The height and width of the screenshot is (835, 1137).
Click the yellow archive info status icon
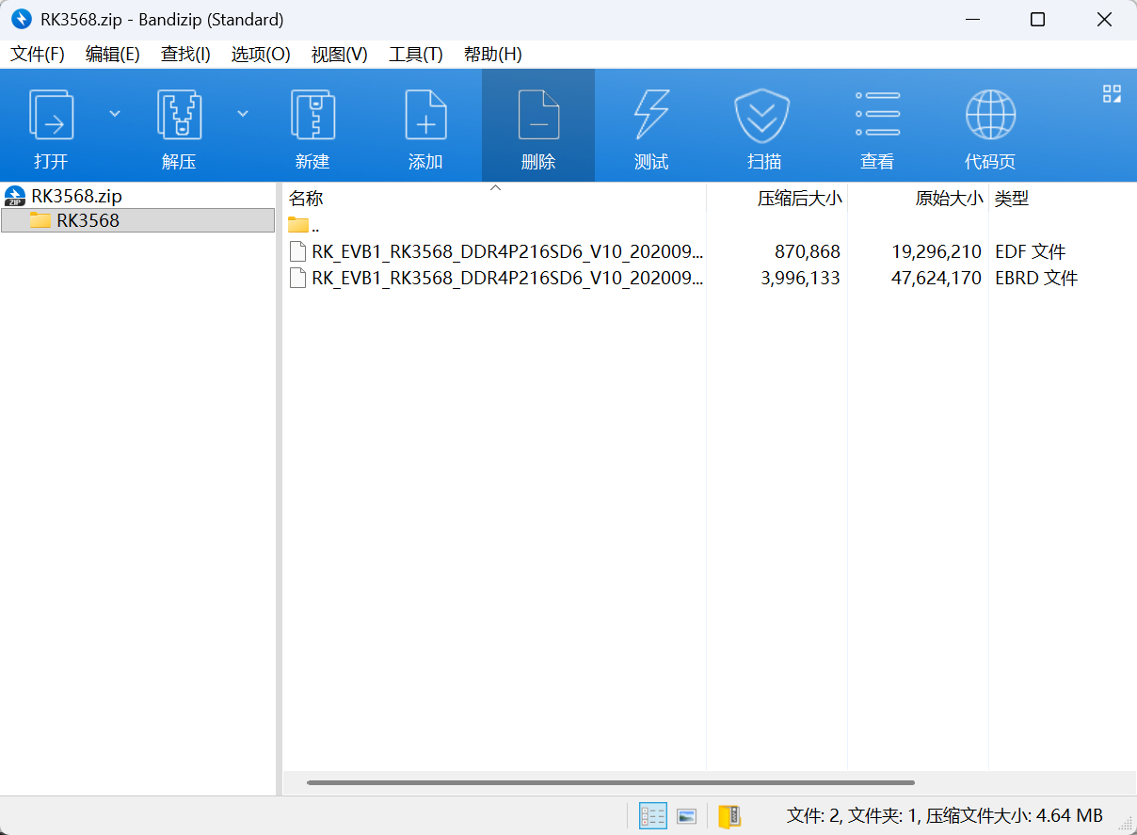pyautogui.click(x=729, y=815)
